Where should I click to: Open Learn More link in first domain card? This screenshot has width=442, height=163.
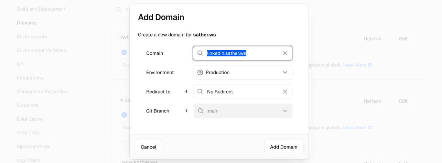tap(357, 65)
